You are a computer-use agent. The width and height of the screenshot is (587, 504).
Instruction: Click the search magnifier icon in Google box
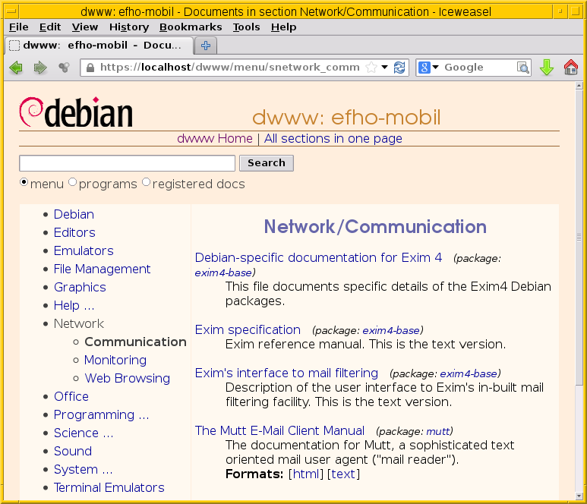point(523,68)
